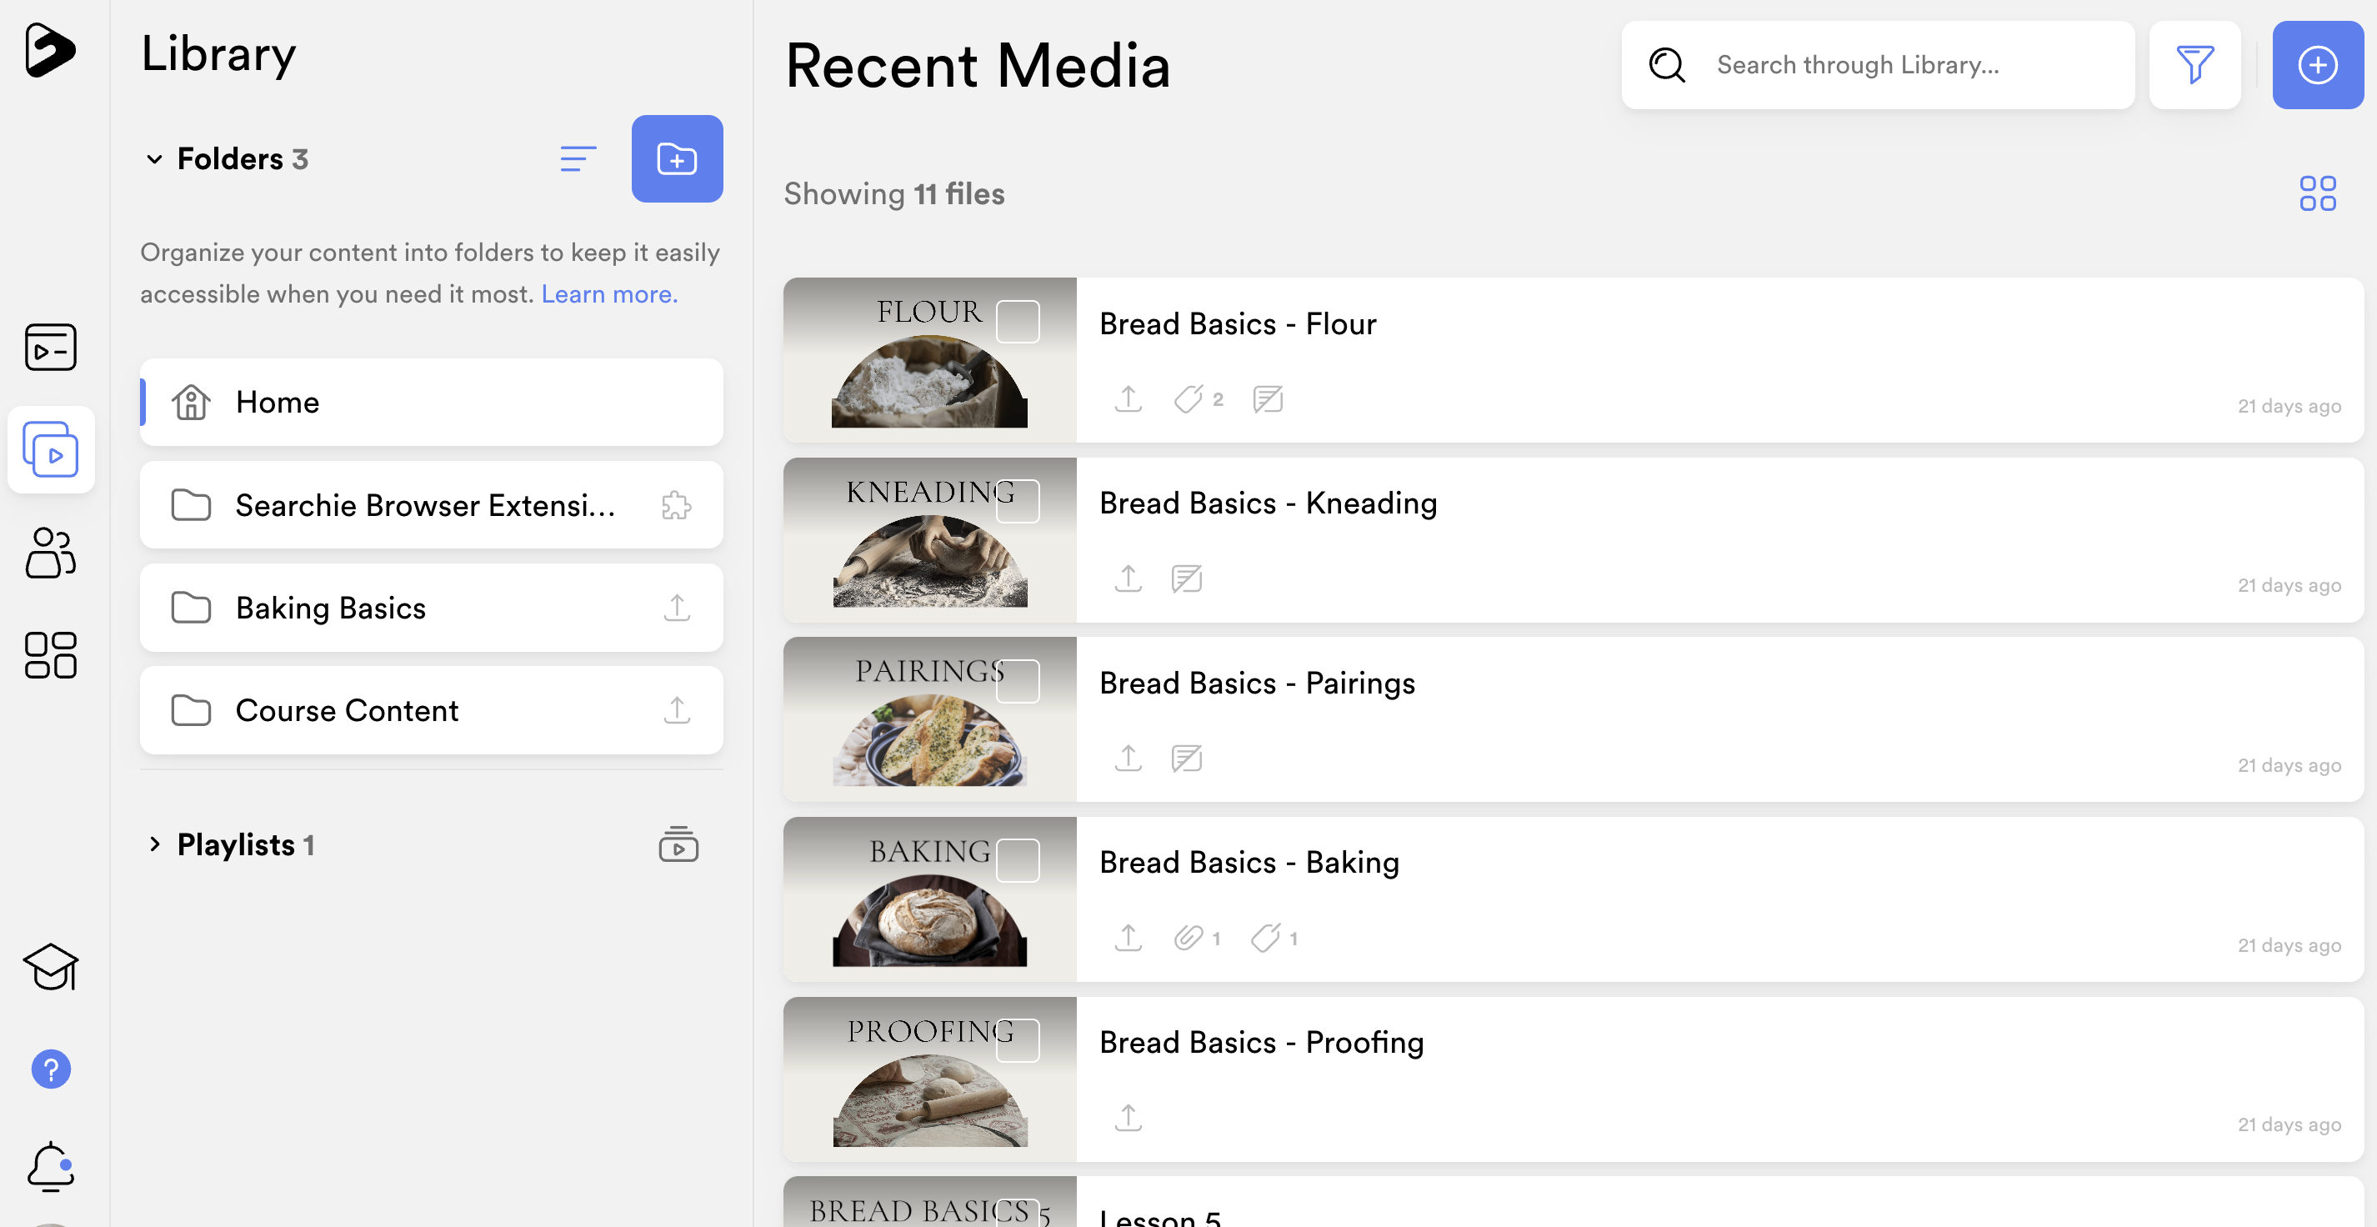
Task: Click the new playlist icon
Action: coord(678,844)
